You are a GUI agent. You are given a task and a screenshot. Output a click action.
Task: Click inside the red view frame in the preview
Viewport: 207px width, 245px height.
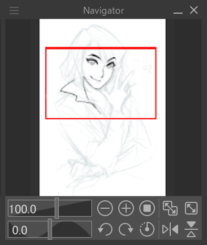(x=101, y=83)
